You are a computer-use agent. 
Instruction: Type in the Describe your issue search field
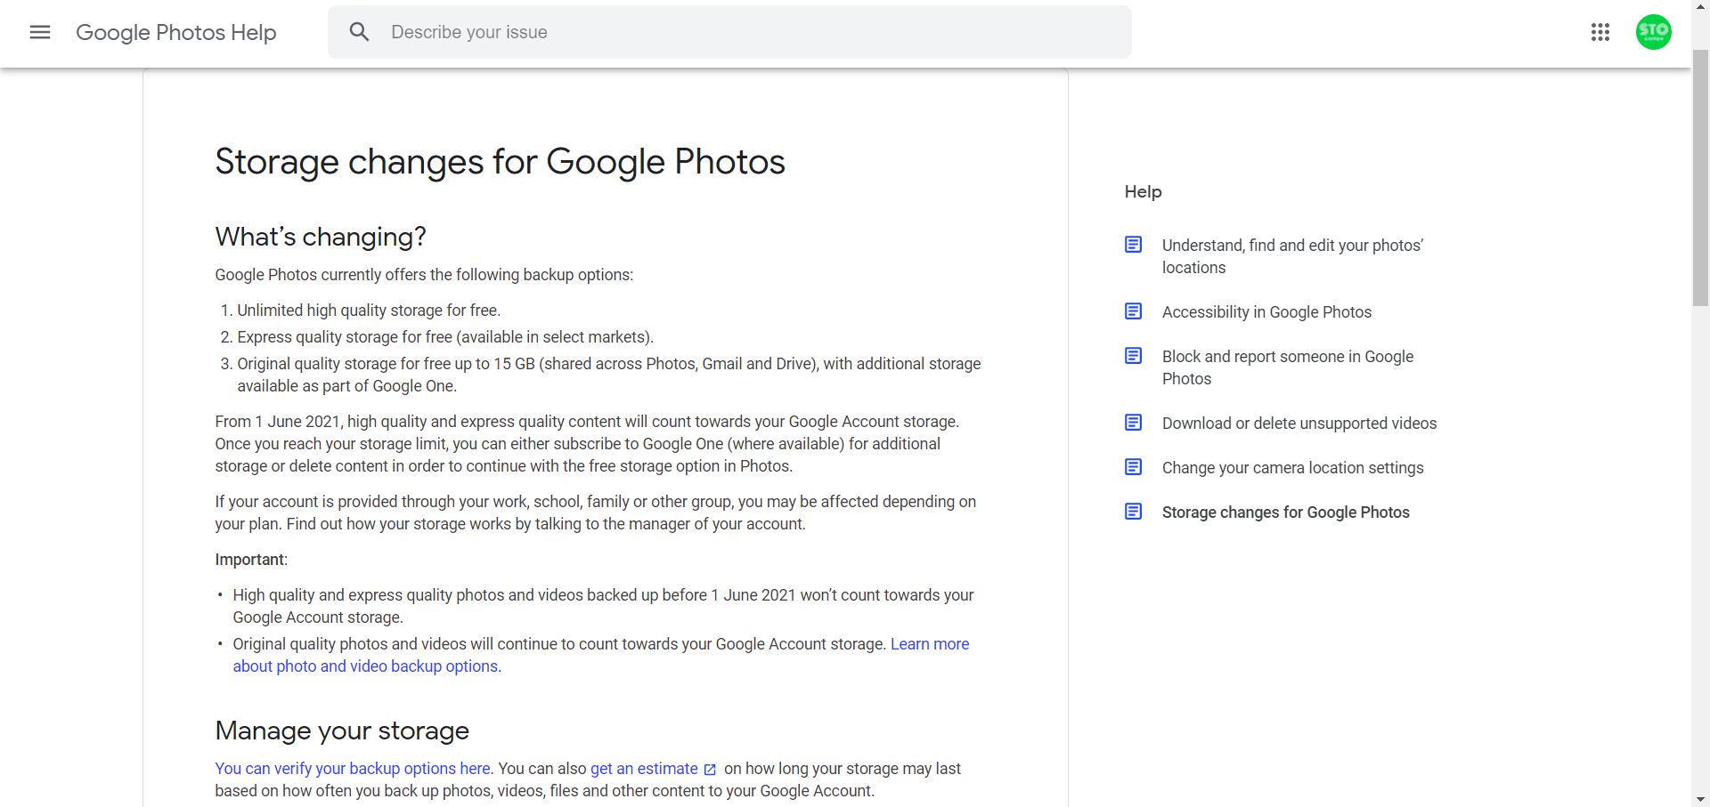click(748, 33)
